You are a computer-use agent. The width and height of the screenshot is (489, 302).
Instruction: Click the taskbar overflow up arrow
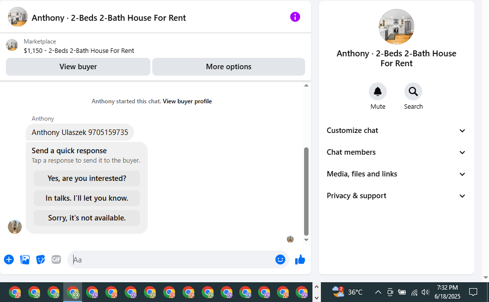click(x=316, y=287)
